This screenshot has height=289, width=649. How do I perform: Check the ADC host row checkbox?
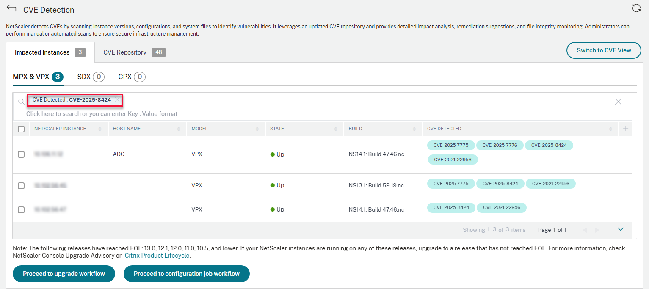pos(21,154)
